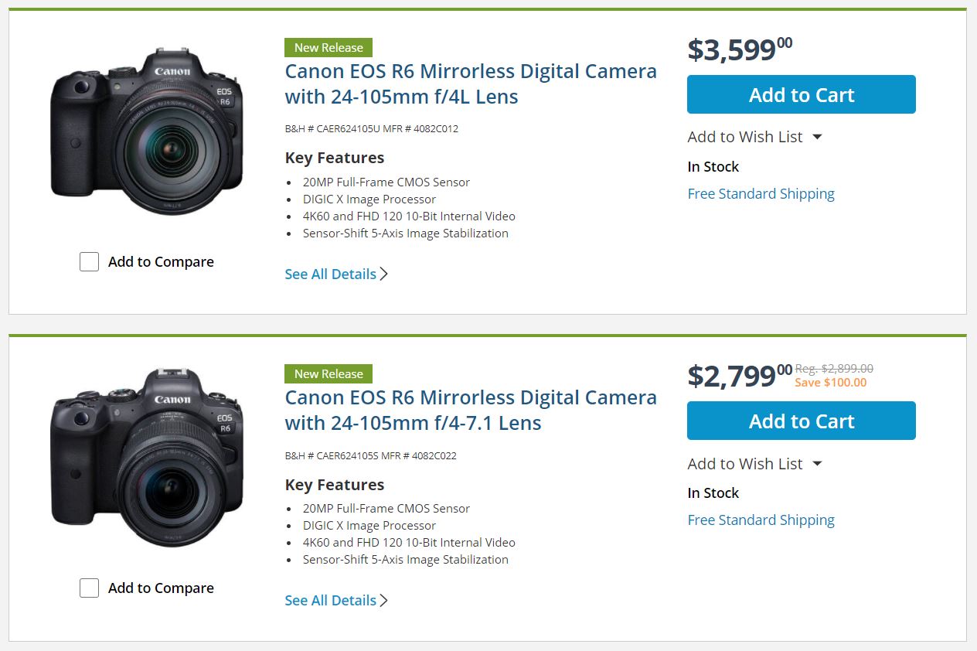Click the $3,599 price
The image size is (977, 651).
739,49
